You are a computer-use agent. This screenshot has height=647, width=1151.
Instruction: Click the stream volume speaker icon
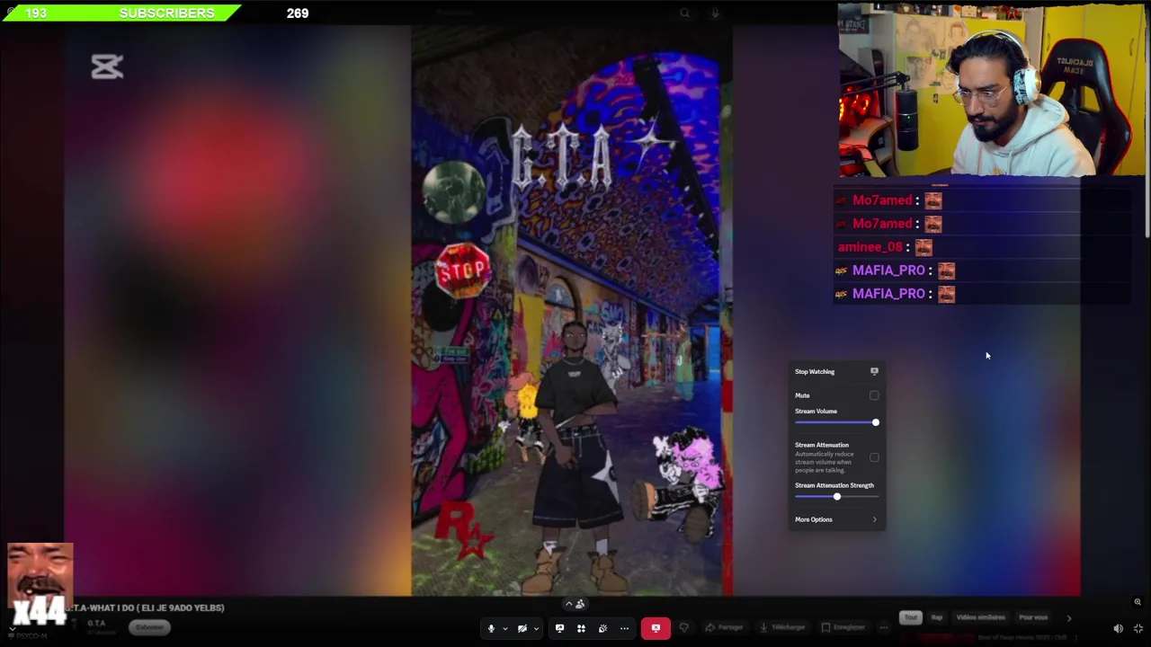tap(1118, 629)
